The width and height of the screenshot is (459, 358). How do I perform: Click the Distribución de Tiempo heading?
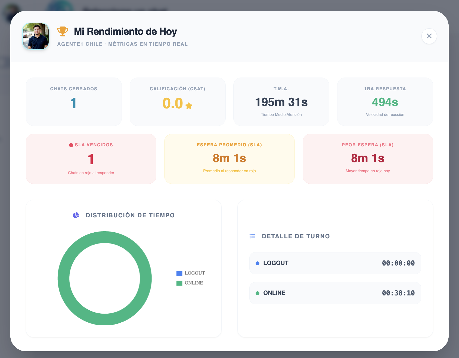pos(130,215)
